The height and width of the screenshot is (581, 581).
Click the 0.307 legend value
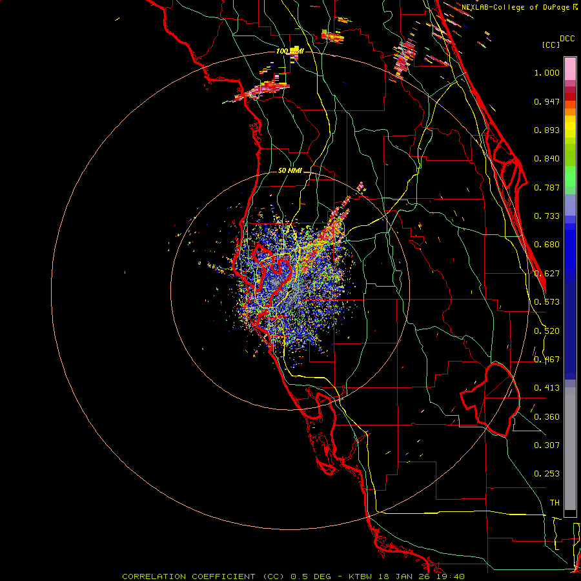547,445
